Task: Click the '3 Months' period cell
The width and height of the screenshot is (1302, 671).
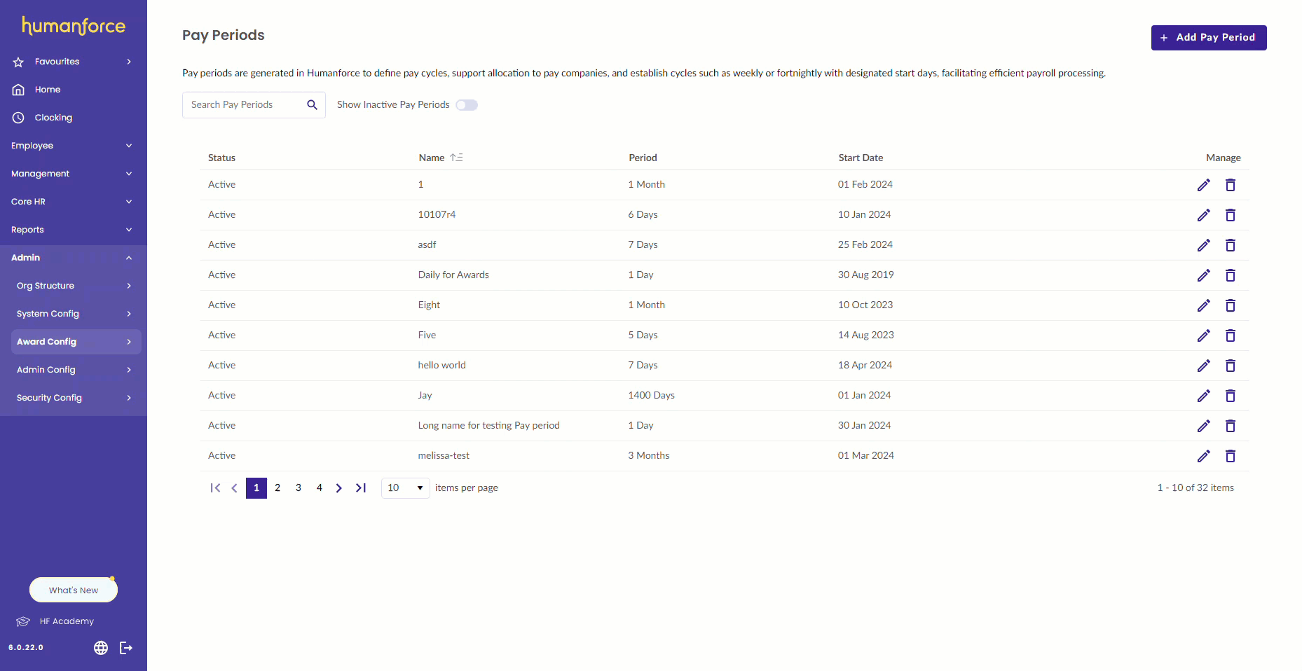Action: pos(648,456)
